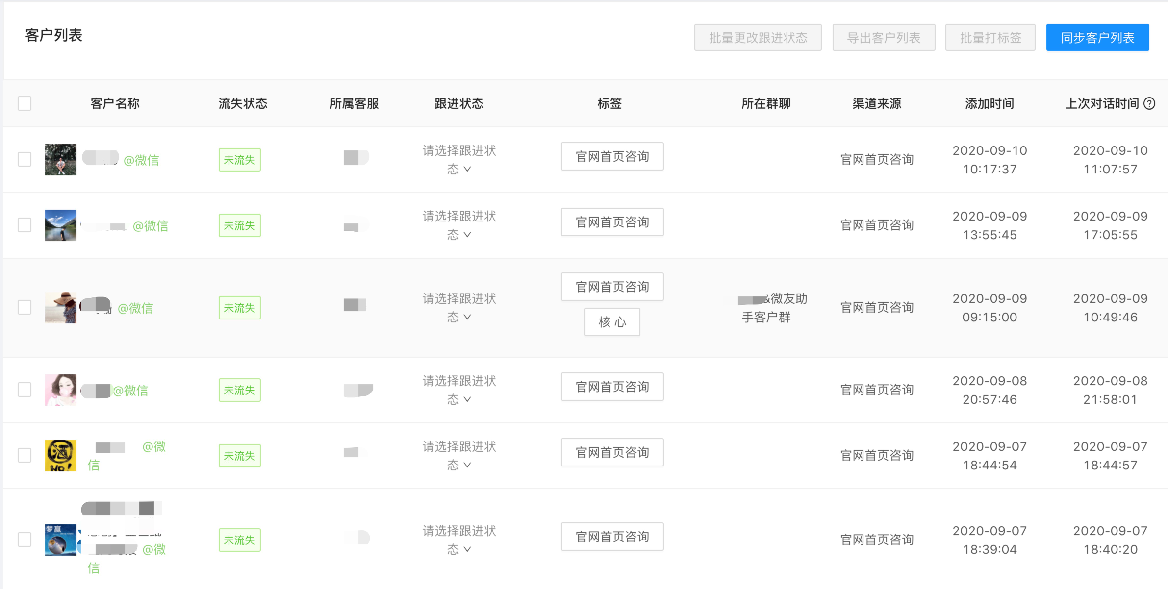This screenshot has width=1168, height=589.
Task: Click the 官网首页咨询 tag in the 2020-09-08 row
Action: tap(612, 387)
